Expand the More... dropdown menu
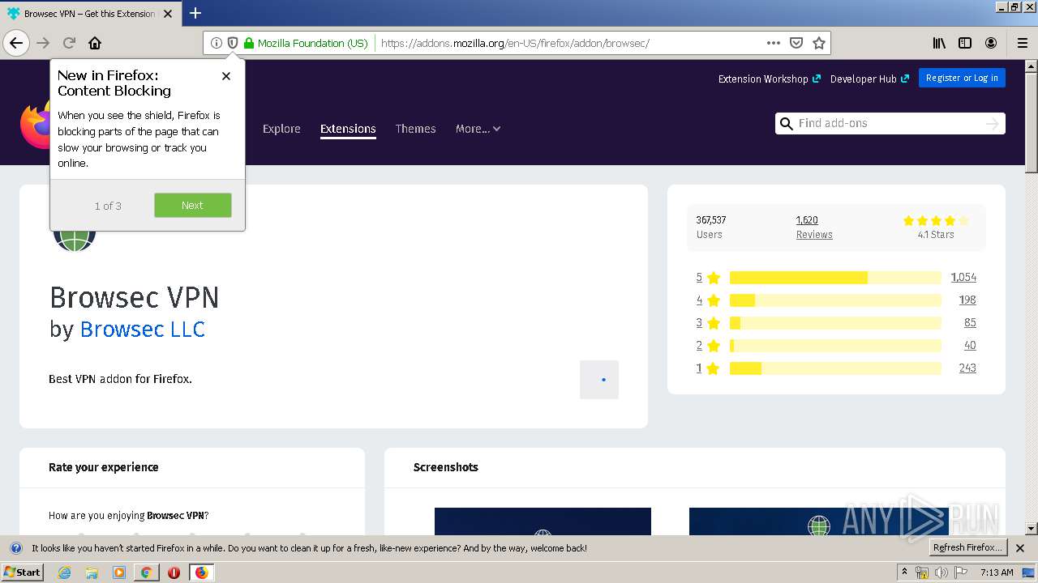 478,129
